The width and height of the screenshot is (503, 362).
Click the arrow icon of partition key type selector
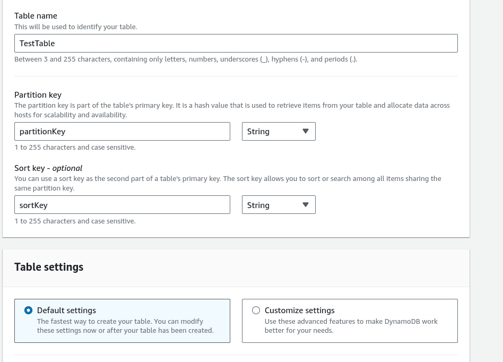306,131
